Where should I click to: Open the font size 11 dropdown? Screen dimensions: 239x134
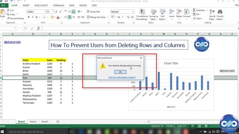click(x=53, y=12)
